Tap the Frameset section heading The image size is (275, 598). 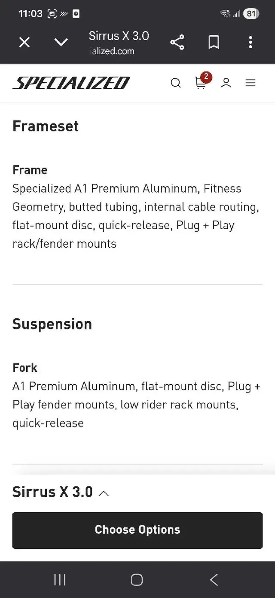(46, 126)
